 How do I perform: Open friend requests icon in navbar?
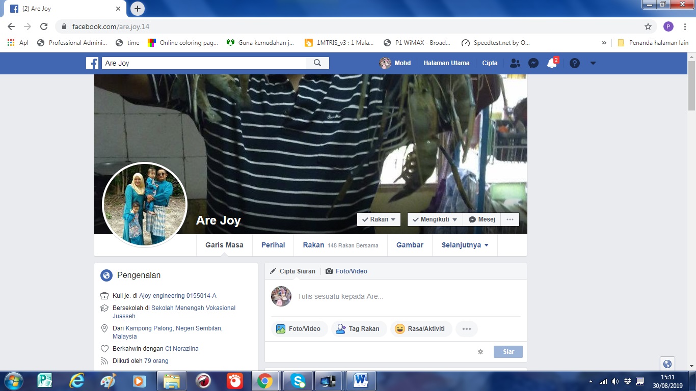[515, 63]
